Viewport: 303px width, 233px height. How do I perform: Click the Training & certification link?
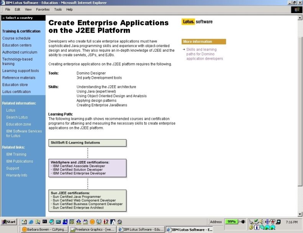(x=21, y=31)
